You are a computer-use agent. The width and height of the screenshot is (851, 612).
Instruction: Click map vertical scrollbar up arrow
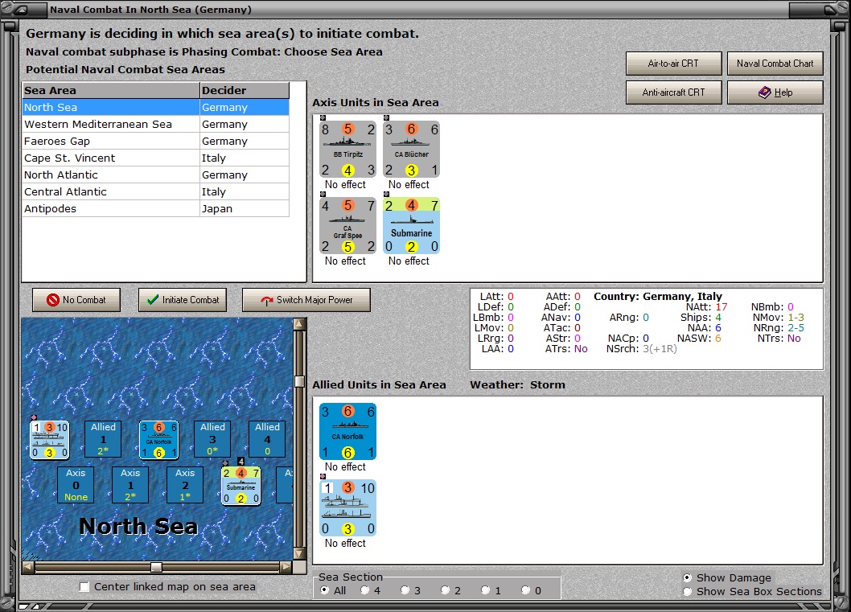[299, 324]
